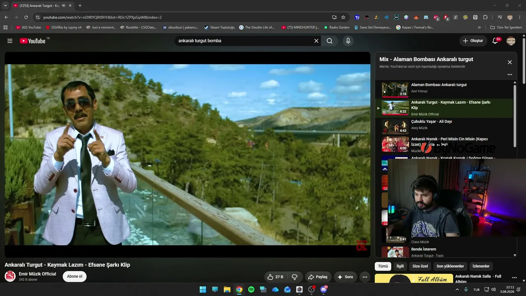Screen dimensions: 526x296
Task: Open File Explorer from the taskbar
Action: pyautogui.click(x=227, y=289)
